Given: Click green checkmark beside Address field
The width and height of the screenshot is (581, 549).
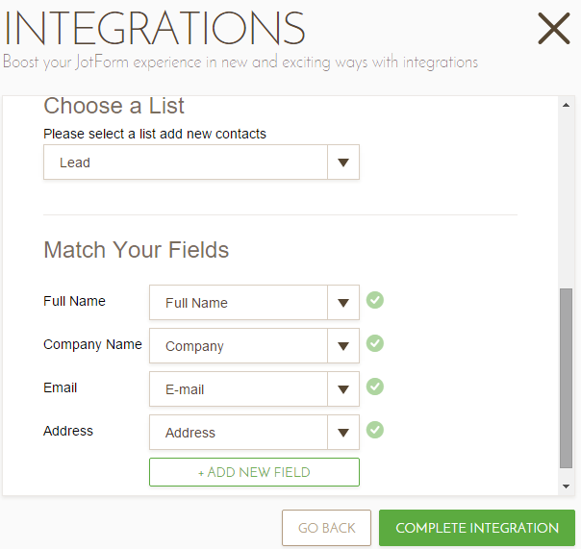Looking at the screenshot, I should click(375, 430).
